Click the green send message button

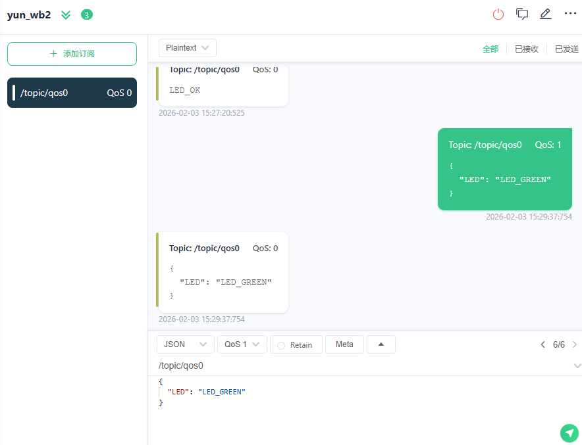[x=569, y=433]
